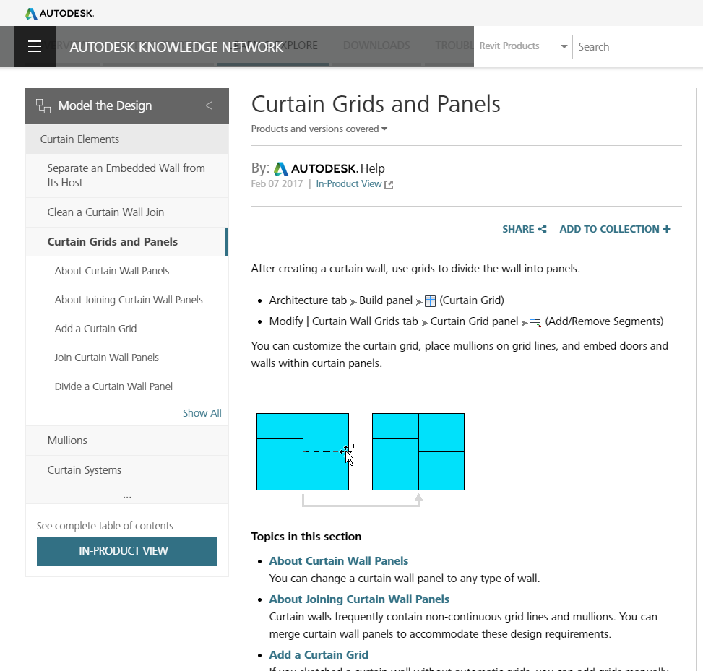Click the Model the Design hierarchy icon
703x671 pixels.
click(x=43, y=106)
